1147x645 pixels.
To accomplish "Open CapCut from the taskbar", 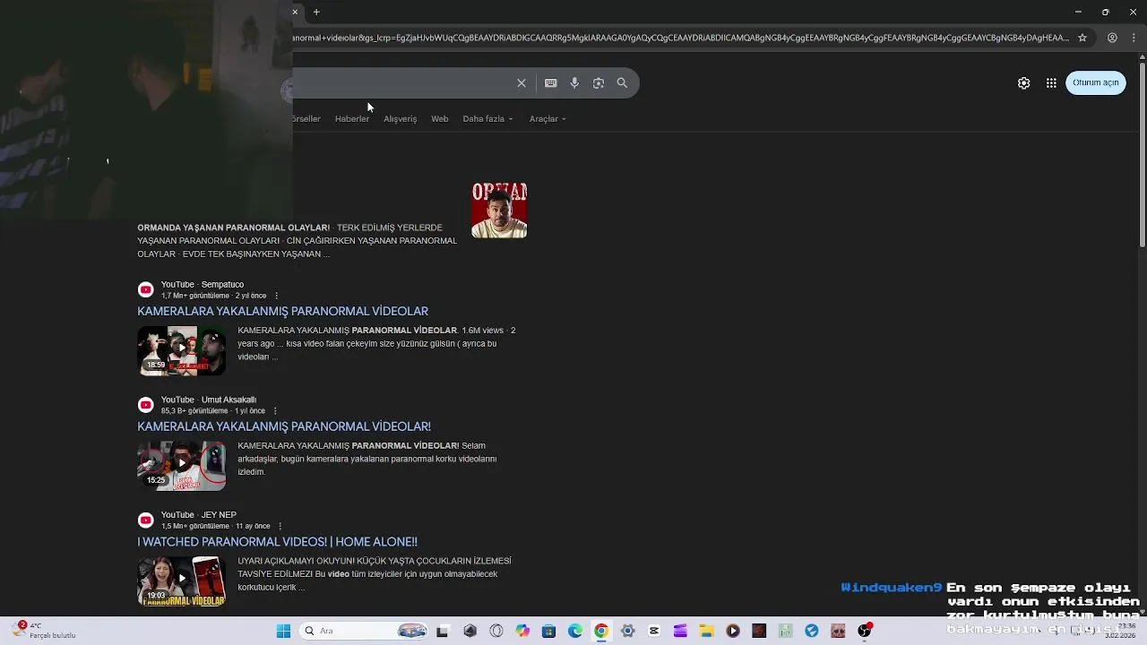I will (654, 631).
